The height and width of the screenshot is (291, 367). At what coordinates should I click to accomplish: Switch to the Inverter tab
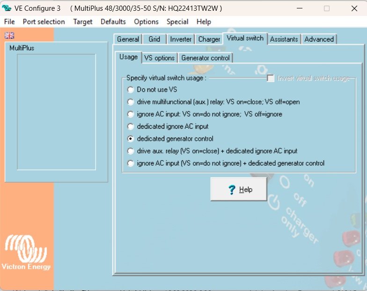point(181,39)
